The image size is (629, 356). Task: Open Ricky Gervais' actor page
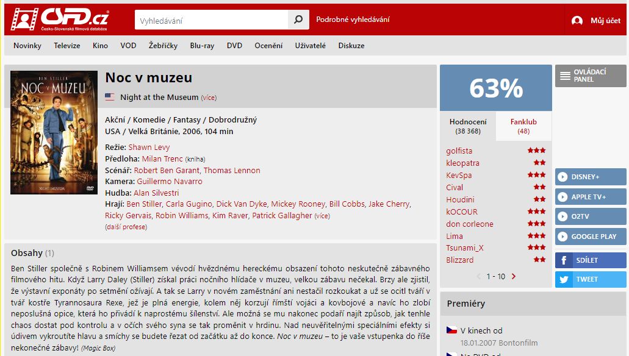[128, 215]
